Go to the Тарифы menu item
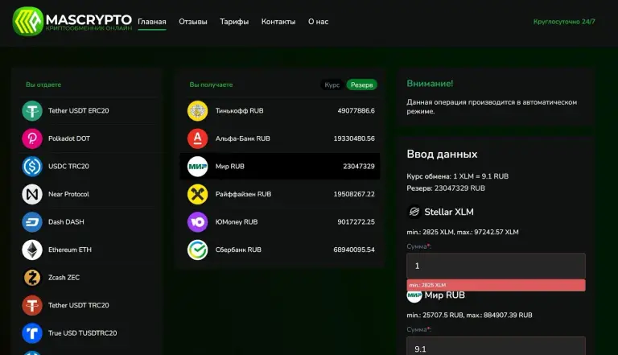The width and height of the screenshot is (618, 355). 234,22
